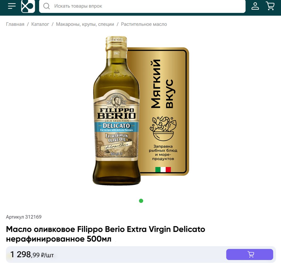Image resolution: width=281 pixels, height=263 pixels.
Task: Add product to cart with purple button
Action: [x=249, y=254]
